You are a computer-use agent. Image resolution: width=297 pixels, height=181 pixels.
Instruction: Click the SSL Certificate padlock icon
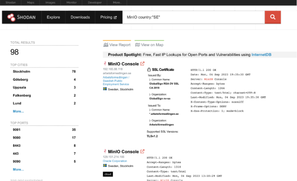tap(149, 70)
